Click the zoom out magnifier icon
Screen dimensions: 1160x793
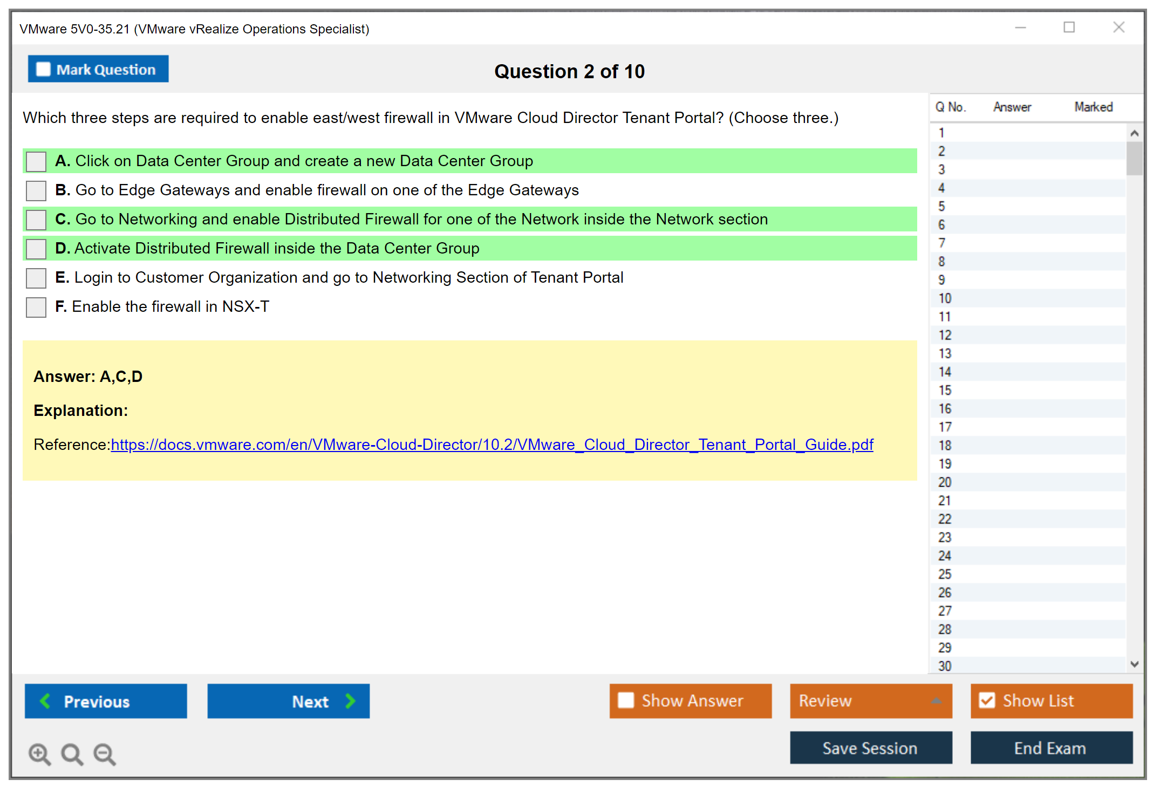point(104,754)
